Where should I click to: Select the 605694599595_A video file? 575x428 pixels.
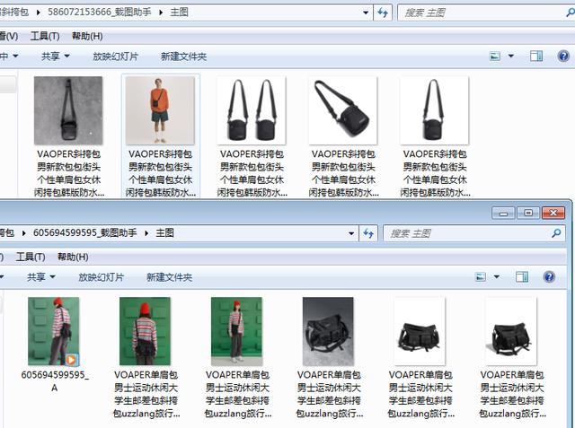(x=54, y=330)
